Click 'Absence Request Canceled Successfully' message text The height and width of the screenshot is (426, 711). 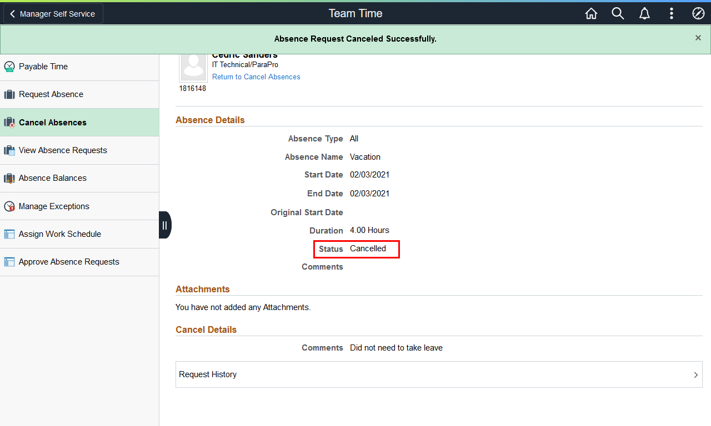355,39
